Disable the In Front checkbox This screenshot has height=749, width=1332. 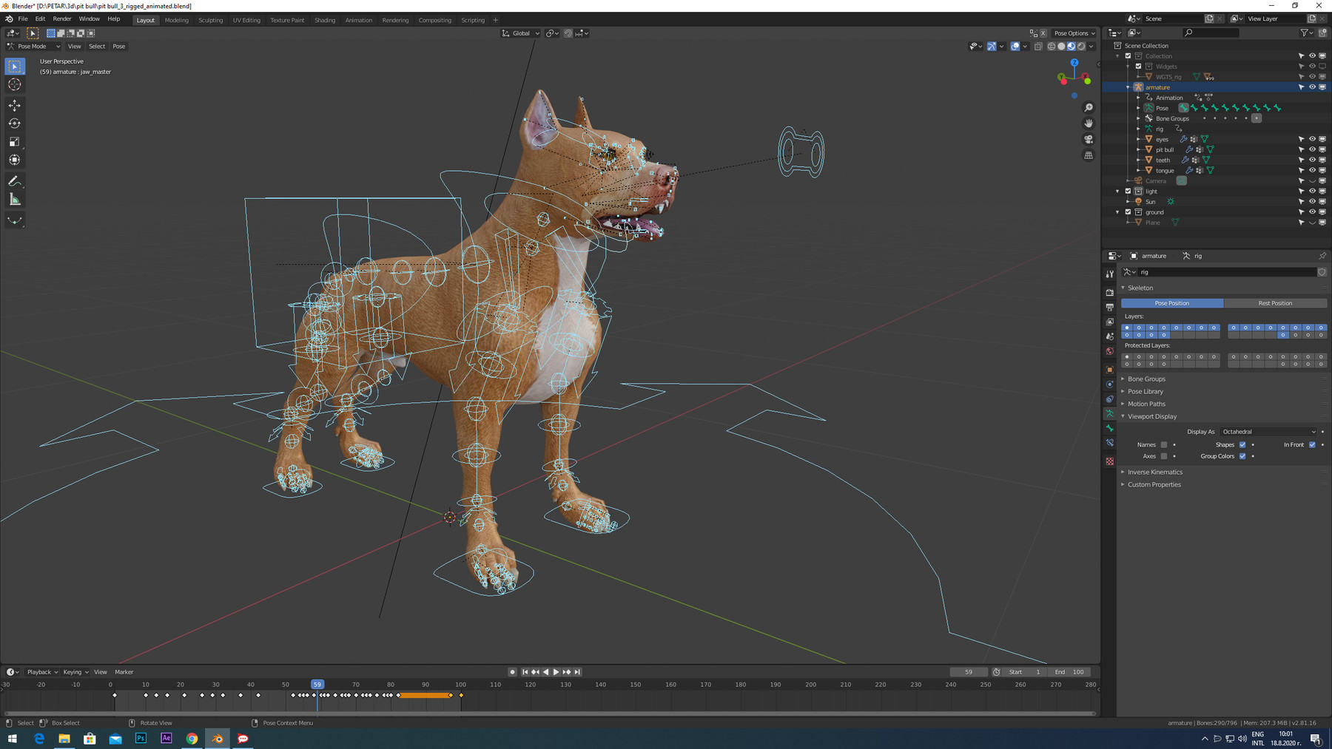tap(1311, 444)
